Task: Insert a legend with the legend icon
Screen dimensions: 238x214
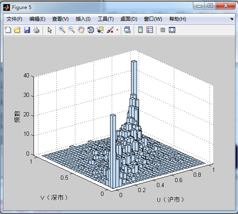Action: pos(150,30)
